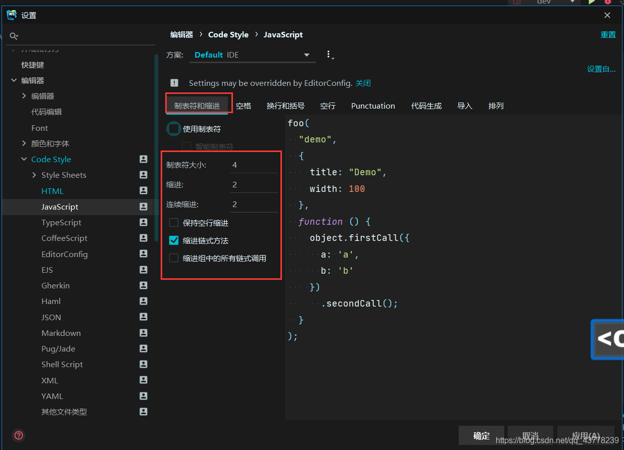
Task: Click profile icon on the Pug/Jade row
Action: coord(143,348)
